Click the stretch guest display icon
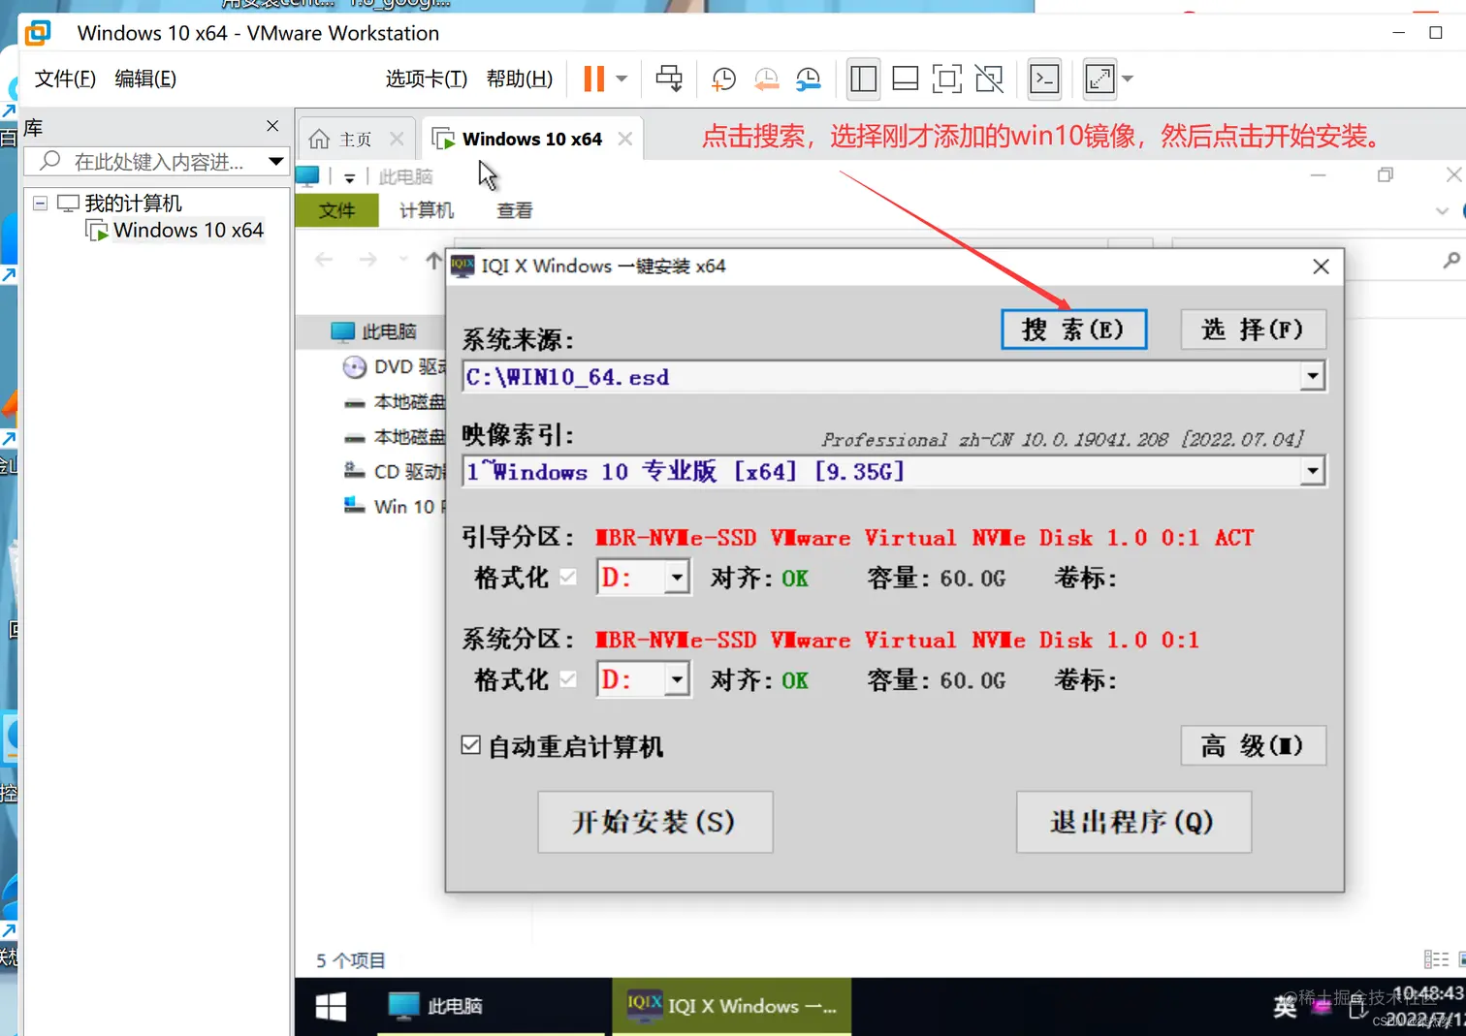This screenshot has height=1036, width=1466. pyautogui.click(x=1099, y=78)
